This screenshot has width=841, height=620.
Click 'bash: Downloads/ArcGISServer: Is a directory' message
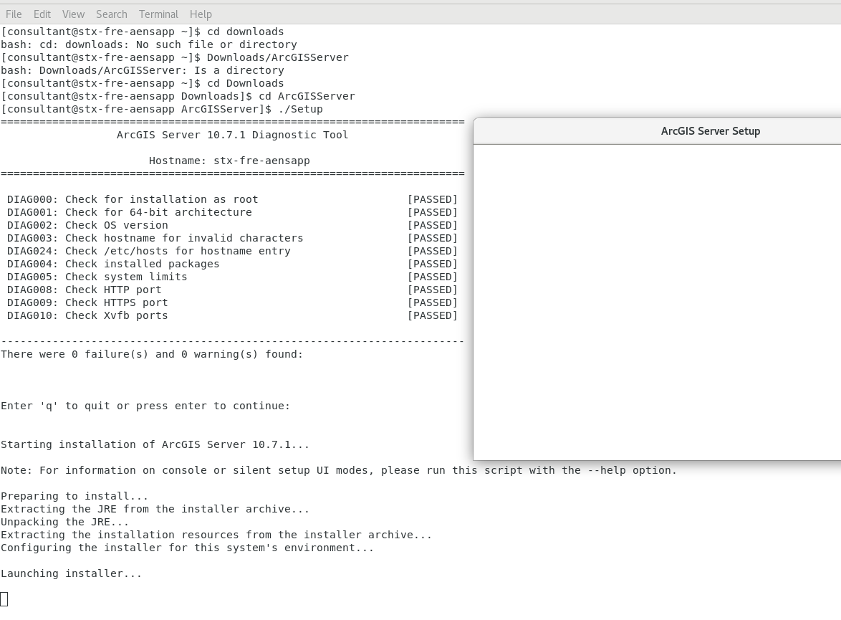(142, 70)
